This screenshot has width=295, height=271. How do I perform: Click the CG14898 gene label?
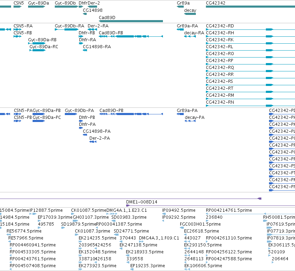[93, 10]
